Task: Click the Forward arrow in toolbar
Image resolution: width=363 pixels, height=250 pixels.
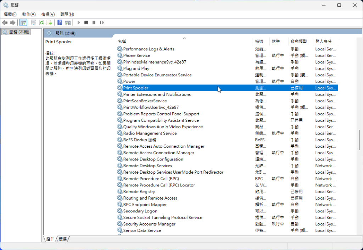Action: [x=13, y=23]
